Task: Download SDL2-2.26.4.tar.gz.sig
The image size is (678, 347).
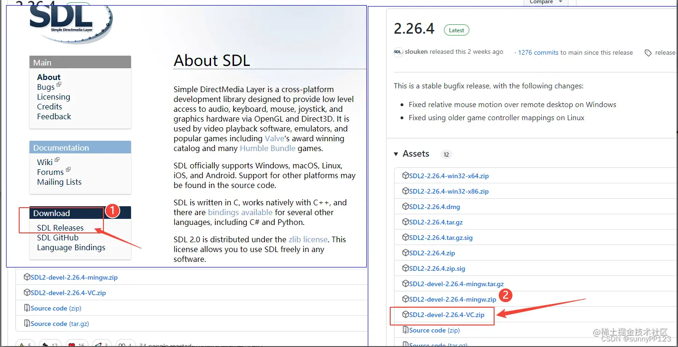Action: (441, 238)
